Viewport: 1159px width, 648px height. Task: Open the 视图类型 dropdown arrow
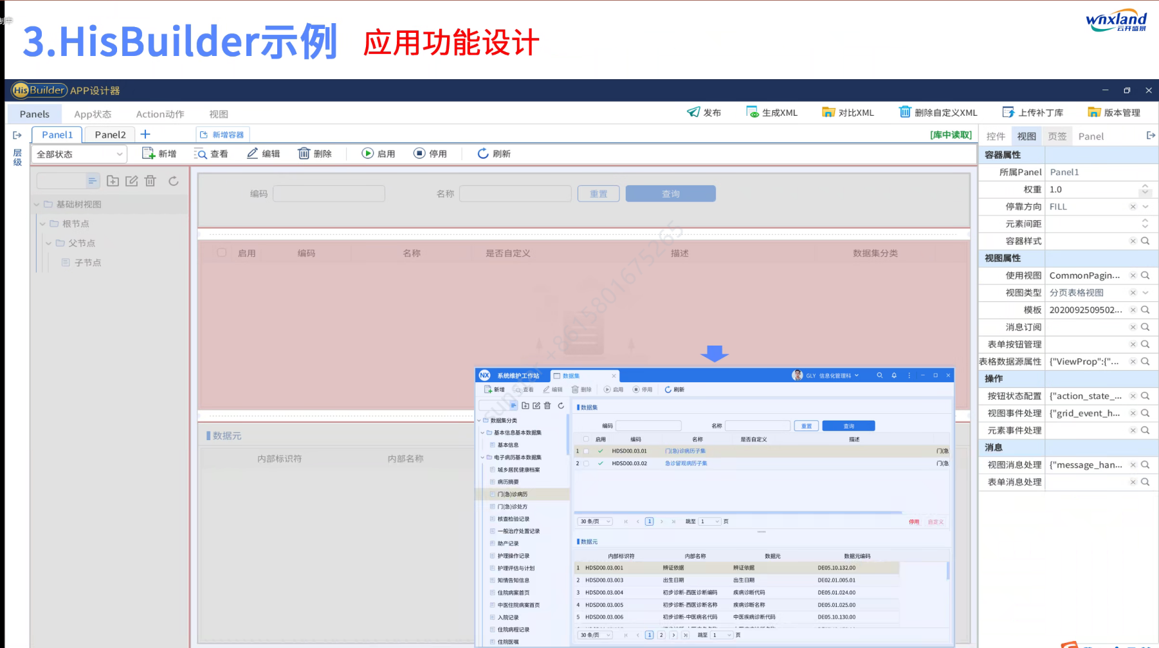[x=1145, y=293]
